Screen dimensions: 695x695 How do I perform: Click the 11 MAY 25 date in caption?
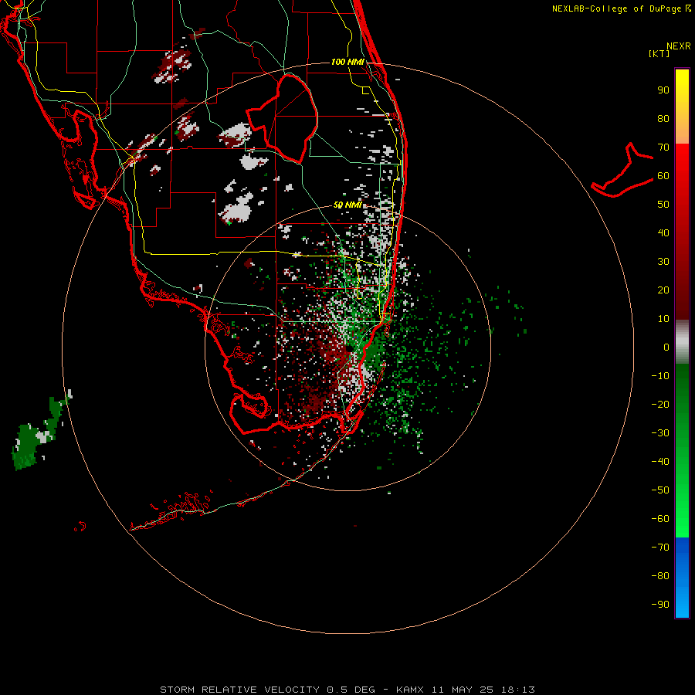point(463,690)
